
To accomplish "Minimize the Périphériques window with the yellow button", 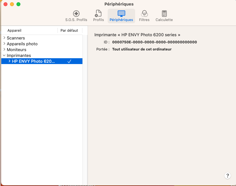I will (x=12, y=4).
